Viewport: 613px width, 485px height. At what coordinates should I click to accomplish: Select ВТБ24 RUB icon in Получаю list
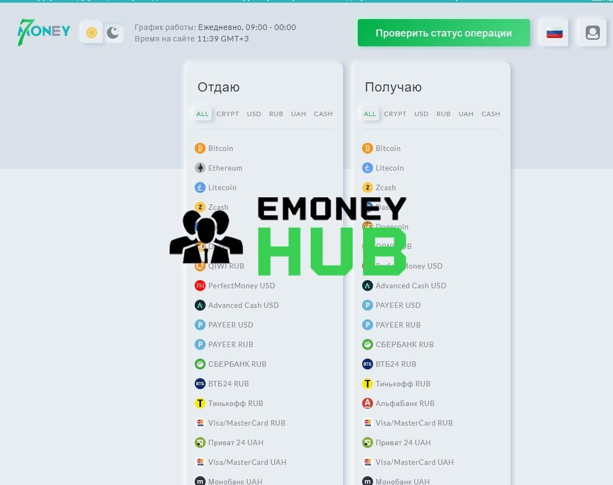click(368, 364)
